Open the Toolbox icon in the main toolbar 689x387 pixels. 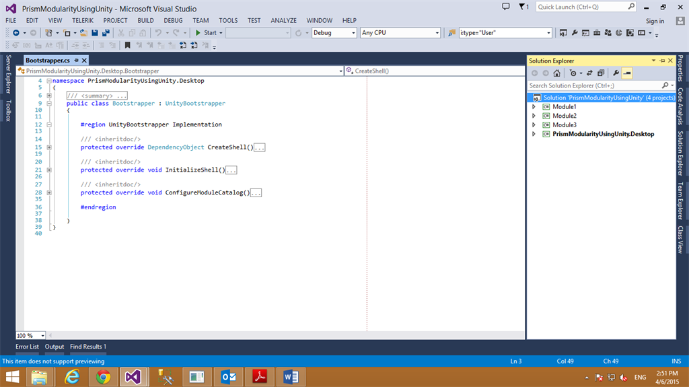coord(597,33)
